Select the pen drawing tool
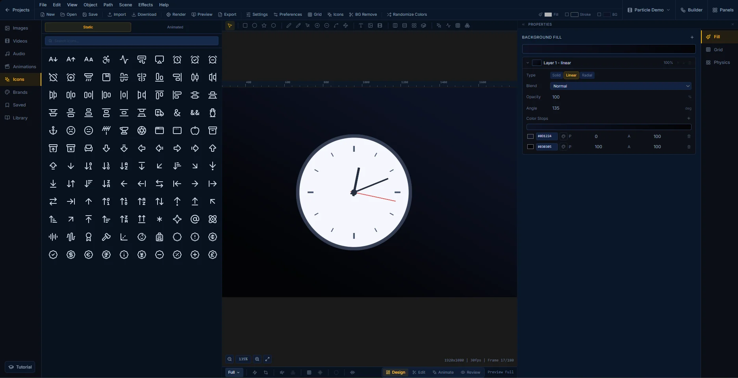 pos(289,26)
